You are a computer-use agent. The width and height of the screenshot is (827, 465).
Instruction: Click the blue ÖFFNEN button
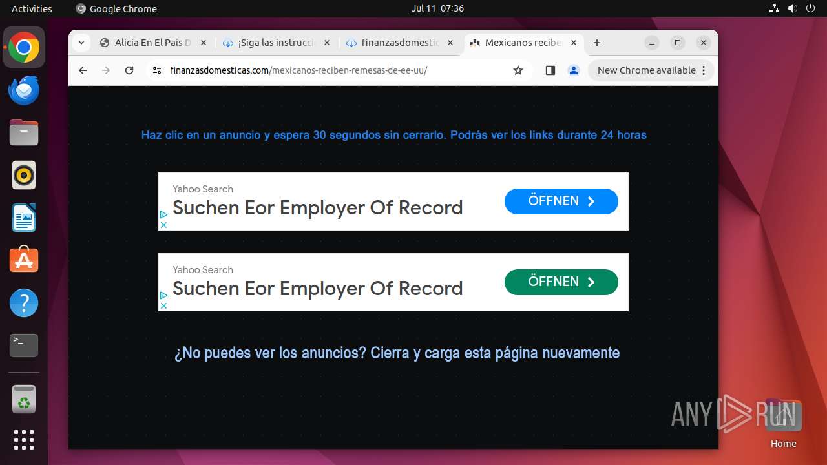(561, 201)
